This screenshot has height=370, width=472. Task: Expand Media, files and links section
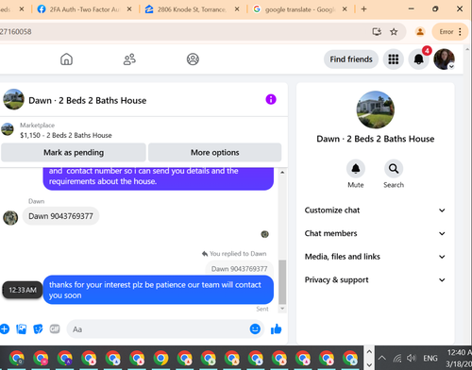pos(375,257)
